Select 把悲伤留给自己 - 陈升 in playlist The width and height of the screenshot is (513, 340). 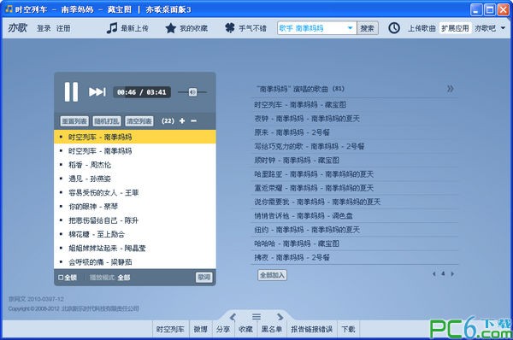135,220
